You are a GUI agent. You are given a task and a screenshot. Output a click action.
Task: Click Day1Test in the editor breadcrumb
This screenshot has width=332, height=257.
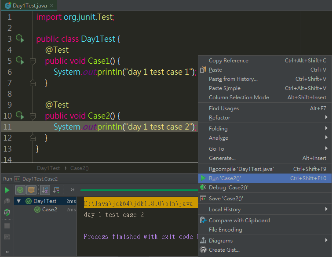click(48, 168)
